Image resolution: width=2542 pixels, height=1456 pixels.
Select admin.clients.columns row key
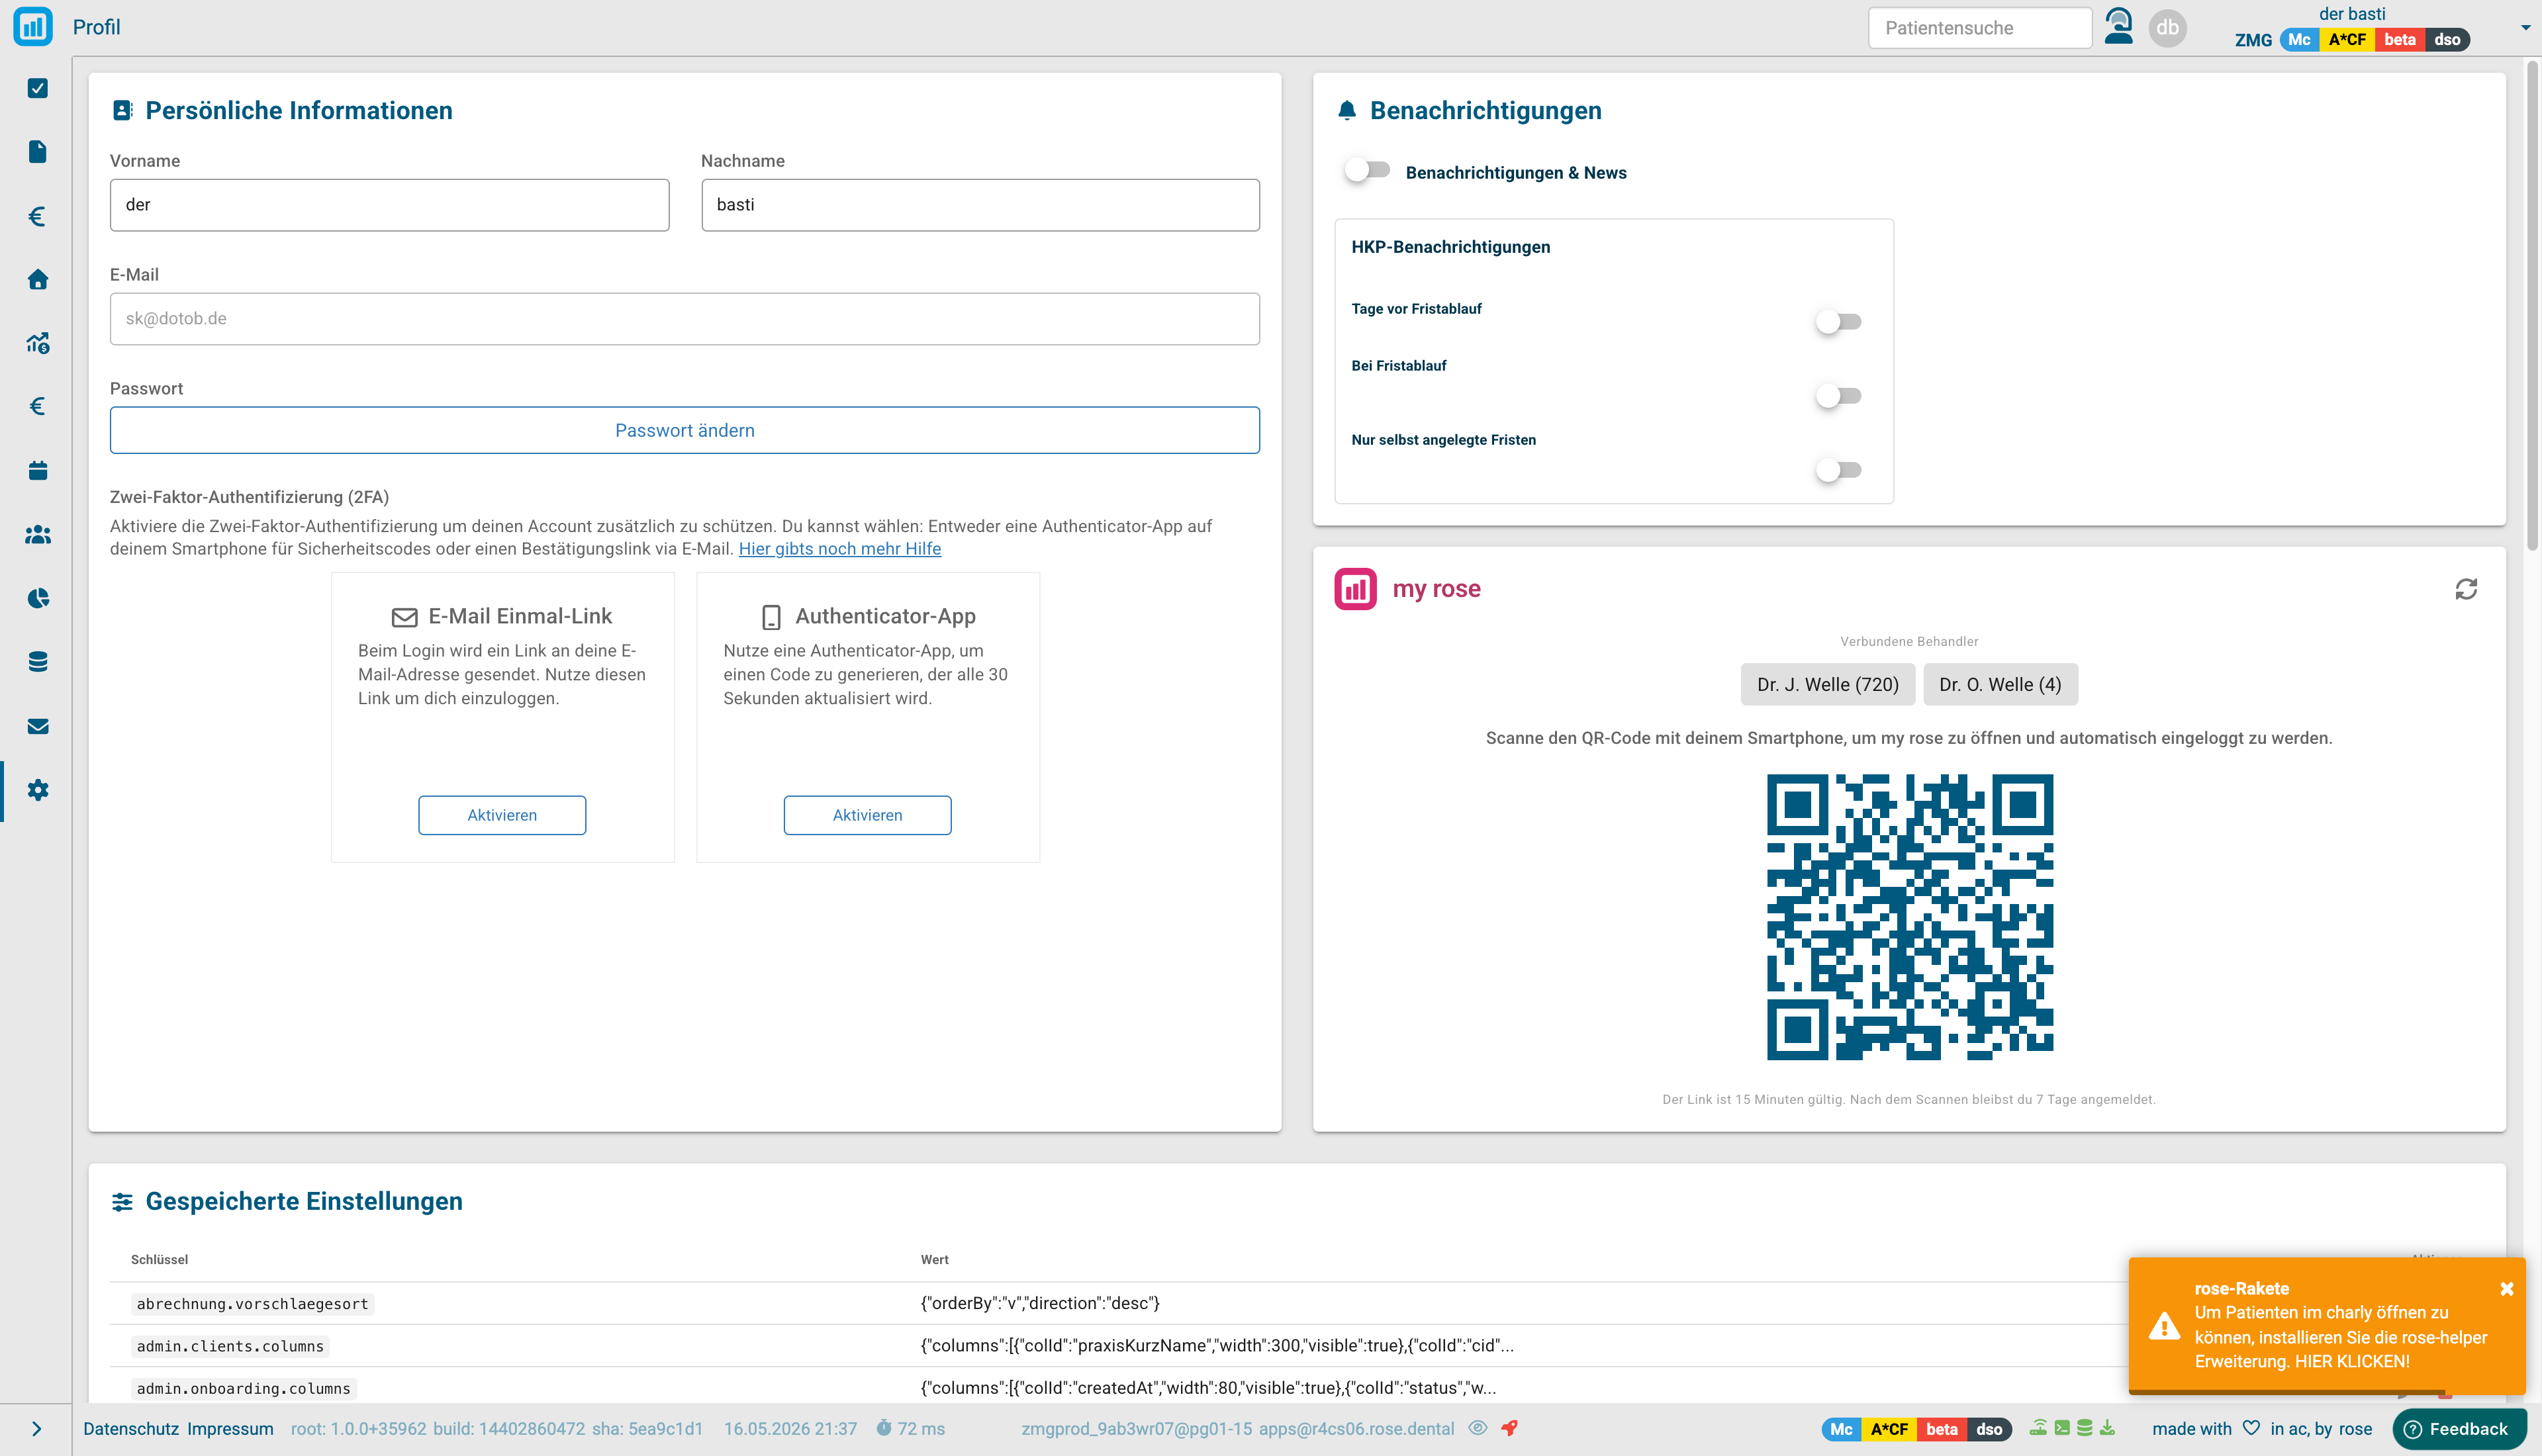pyautogui.click(x=230, y=1346)
